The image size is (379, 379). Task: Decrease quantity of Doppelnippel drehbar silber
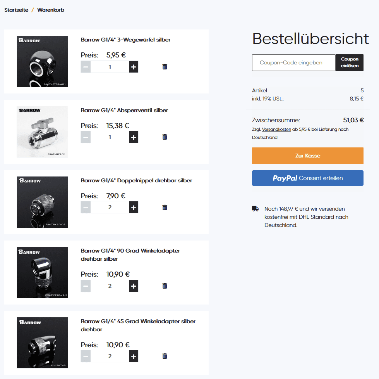[x=86, y=208]
